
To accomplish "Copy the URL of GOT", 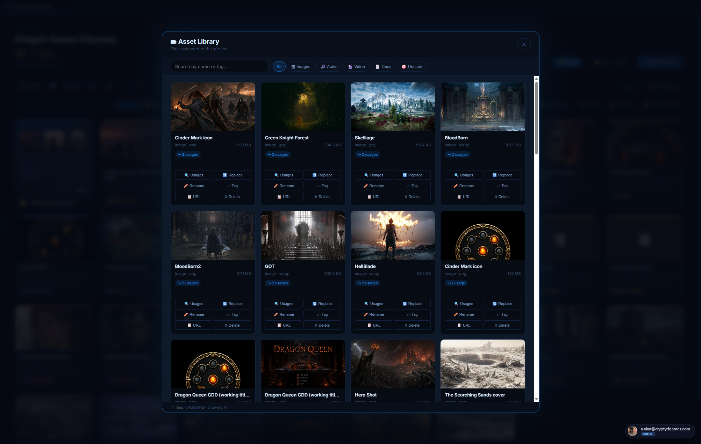I will (284, 325).
